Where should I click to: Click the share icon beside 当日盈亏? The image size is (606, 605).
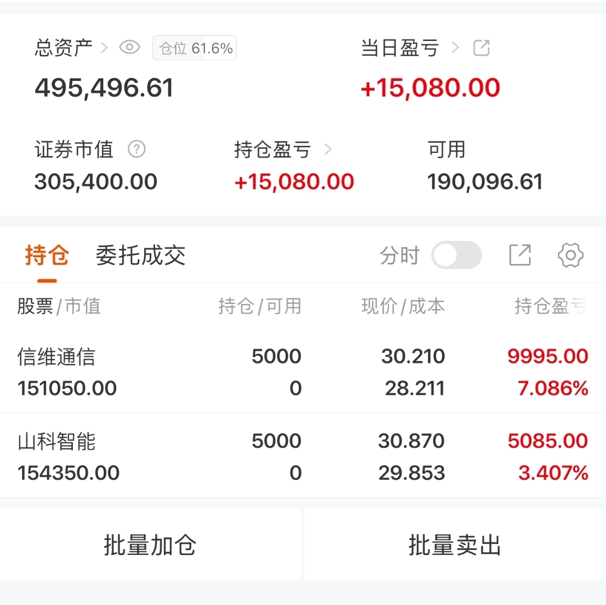481,48
